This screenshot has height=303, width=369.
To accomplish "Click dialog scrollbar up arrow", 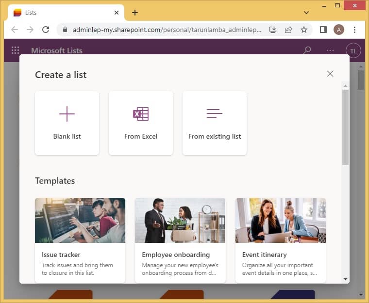I will click(x=345, y=86).
